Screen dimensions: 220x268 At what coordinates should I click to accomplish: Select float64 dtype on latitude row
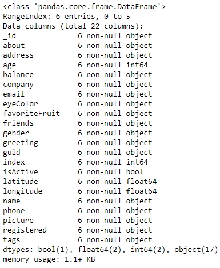click(141, 182)
